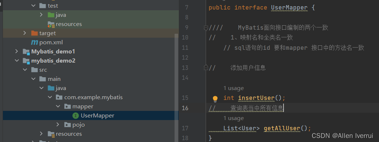The width and height of the screenshot is (379, 142).
Task: Collapse the main folder chevron
Action: [33, 79]
